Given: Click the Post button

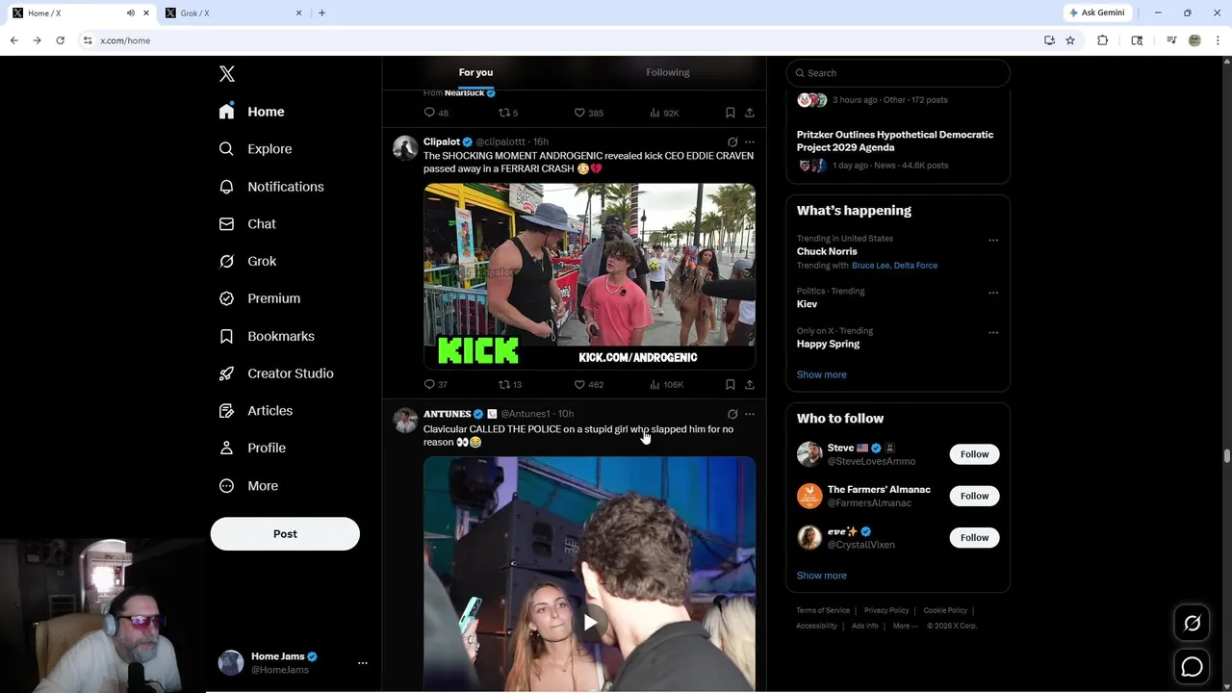Looking at the screenshot, I should coord(285,534).
